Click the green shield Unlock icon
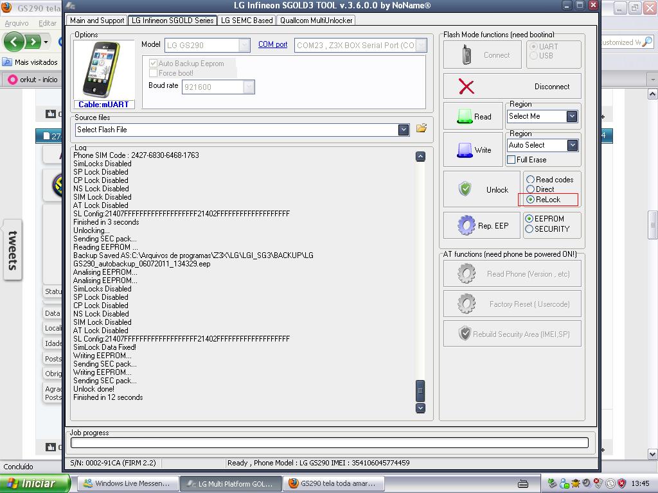658x493 pixels. tap(465, 189)
